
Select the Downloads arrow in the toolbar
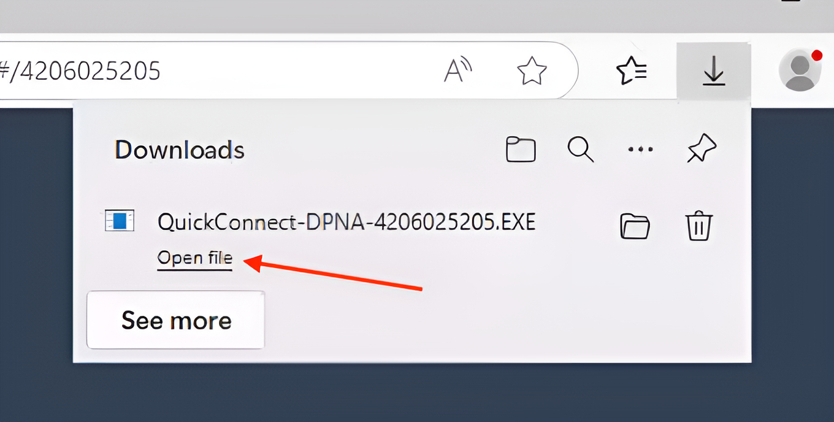[713, 70]
